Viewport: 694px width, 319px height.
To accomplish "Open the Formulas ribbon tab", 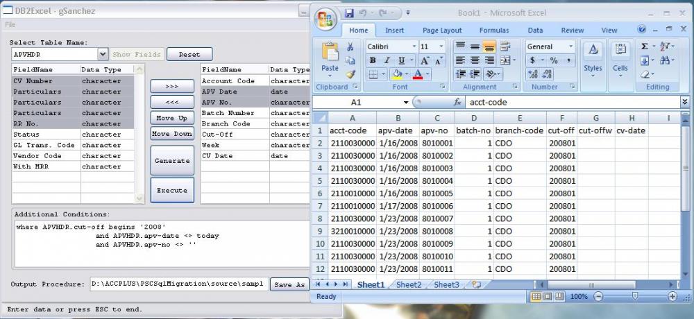I will tap(494, 31).
